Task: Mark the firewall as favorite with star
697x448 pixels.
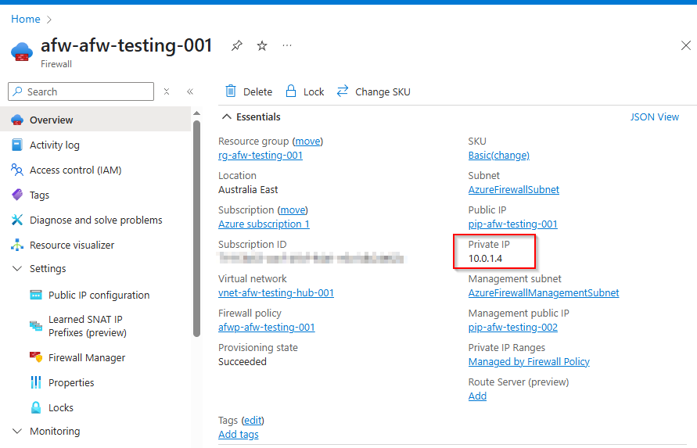Action: pyautogui.click(x=262, y=46)
